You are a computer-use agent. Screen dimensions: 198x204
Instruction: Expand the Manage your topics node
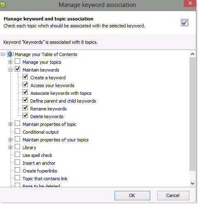click(10, 62)
